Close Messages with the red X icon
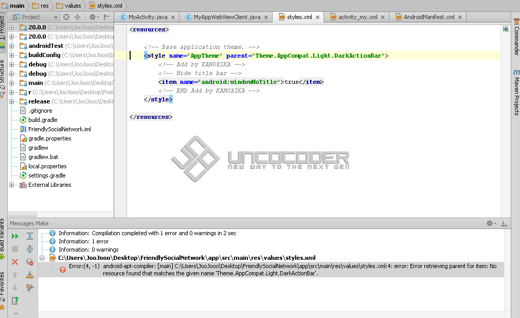 pyautogui.click(x=15, y=262)
